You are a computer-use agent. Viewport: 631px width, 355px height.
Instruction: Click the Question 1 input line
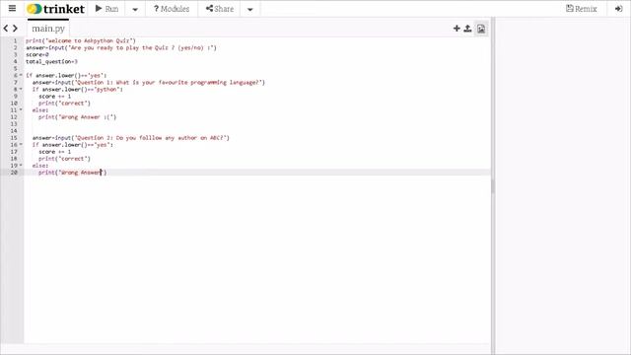pos(149,82)
